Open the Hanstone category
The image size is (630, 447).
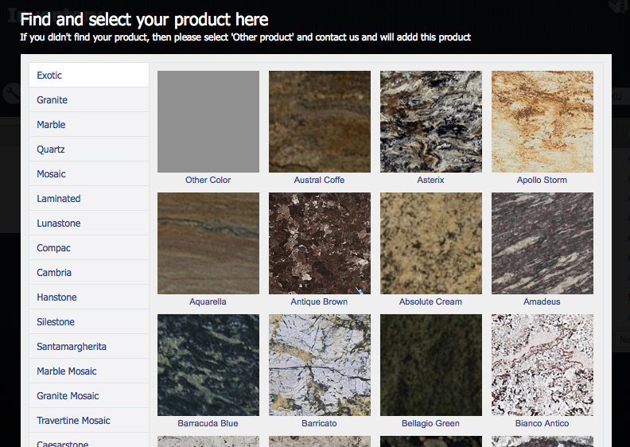click(x=89, y=297)
